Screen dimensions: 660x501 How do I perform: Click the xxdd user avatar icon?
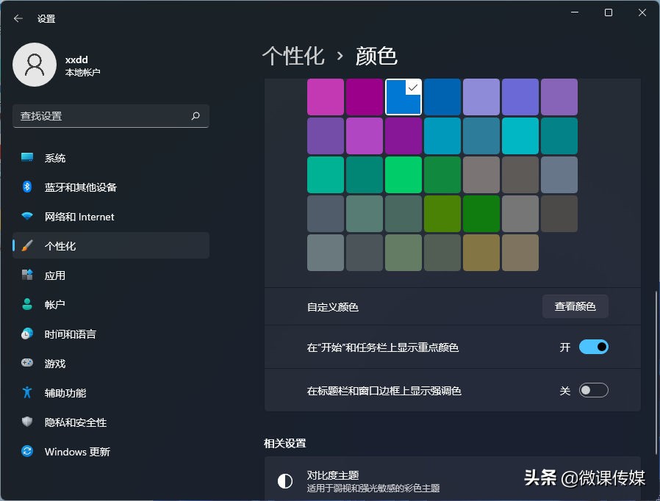pyautogui.click(x=35, y=65)
